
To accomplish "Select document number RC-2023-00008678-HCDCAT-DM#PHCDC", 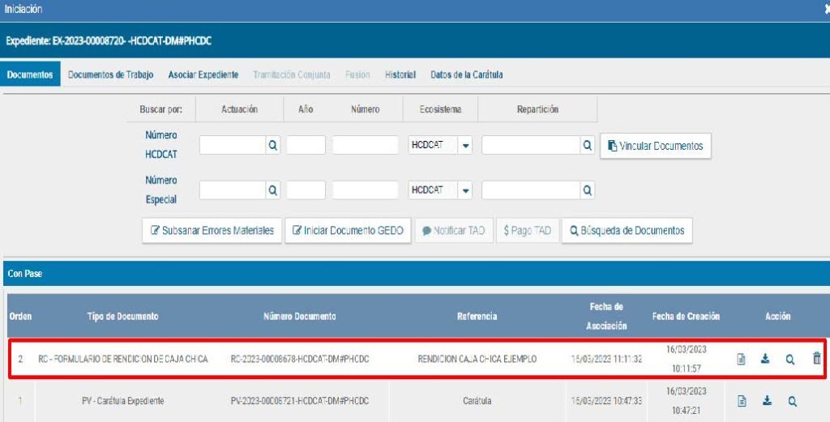I will pos(300,359).
